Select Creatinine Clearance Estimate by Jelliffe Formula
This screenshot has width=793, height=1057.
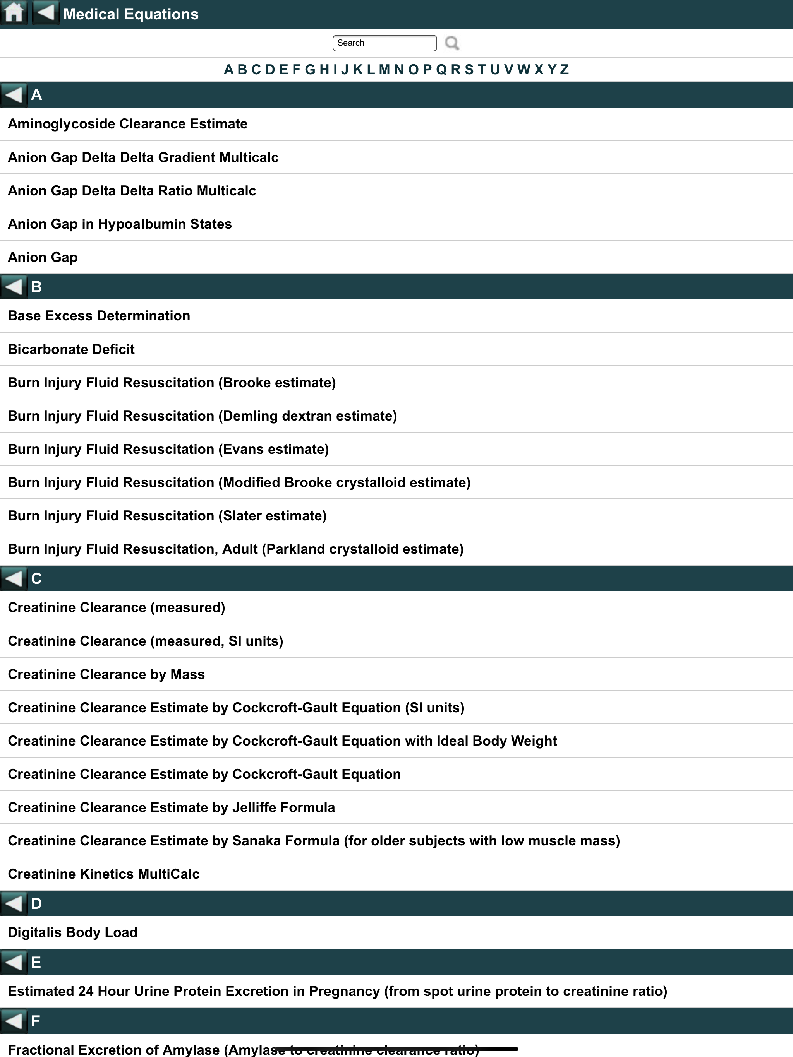click(171, 807)
